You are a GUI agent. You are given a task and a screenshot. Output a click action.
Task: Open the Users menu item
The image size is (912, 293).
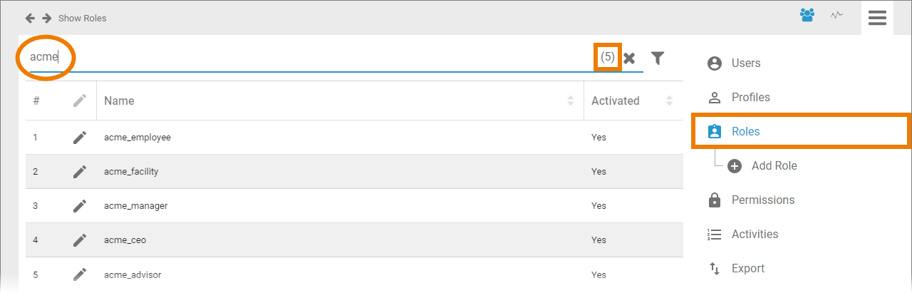coord(745,63)
